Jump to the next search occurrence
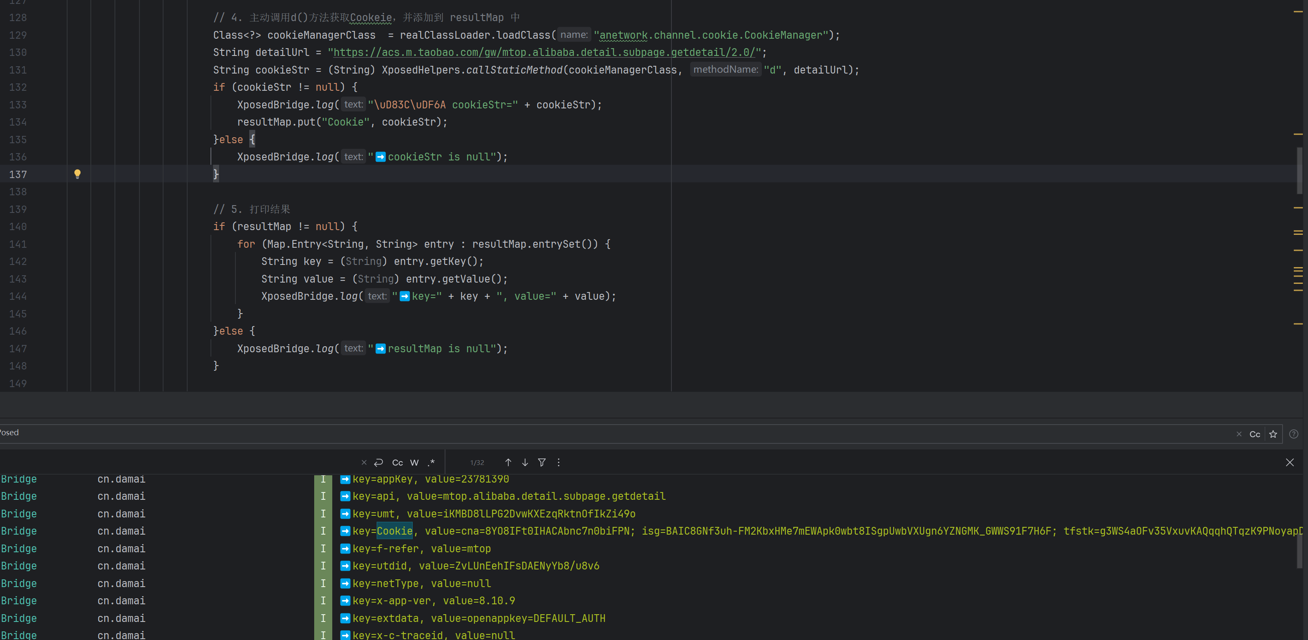 click(x=525, y=462)
